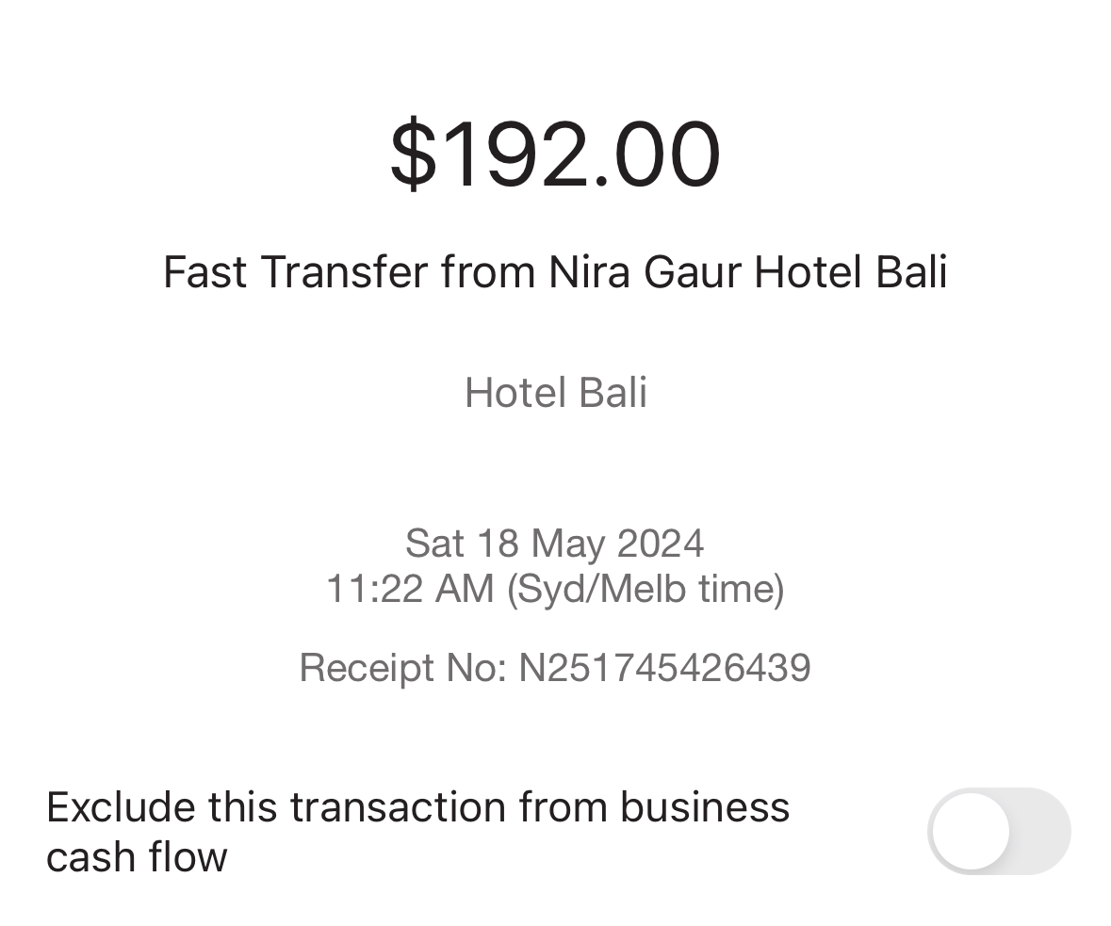Click the 'Sat 18 May 2024' date line
Screen dimensions: 1111x926
pos(555,544)
